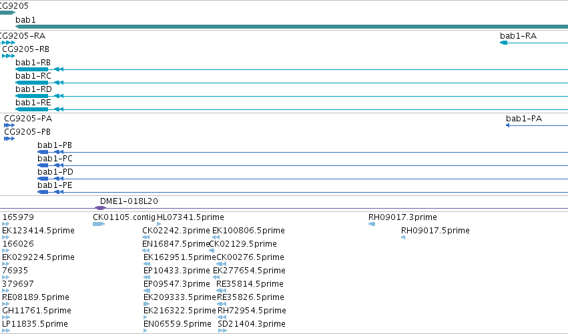Click the bab1-PD protein glyph
The height and width of the screenshot is (334, 568).
pyautogui.click(x=43, y=179)
